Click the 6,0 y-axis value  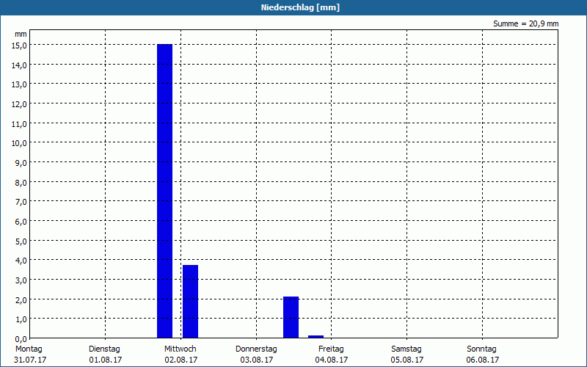[x=21, y=222]
